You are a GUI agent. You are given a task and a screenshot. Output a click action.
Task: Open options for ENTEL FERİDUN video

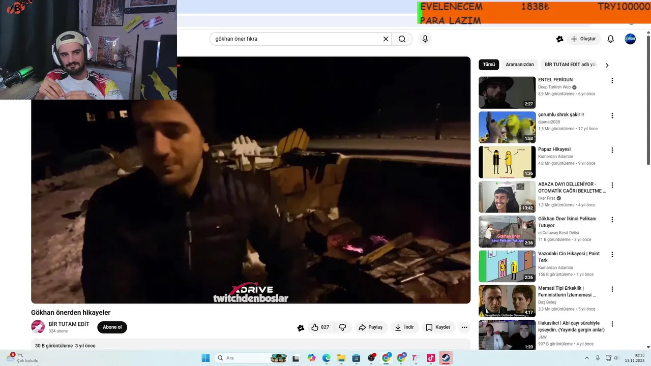[x=612, y=81]
